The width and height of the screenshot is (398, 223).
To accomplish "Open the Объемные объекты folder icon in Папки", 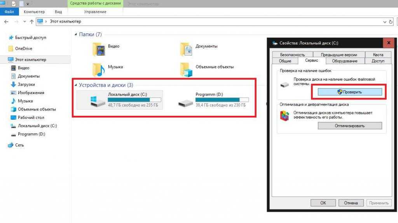I will pos(186,70).
